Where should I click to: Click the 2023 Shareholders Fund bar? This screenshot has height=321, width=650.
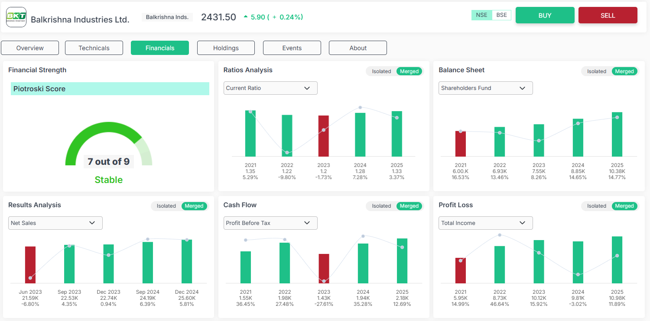[539, 141]
